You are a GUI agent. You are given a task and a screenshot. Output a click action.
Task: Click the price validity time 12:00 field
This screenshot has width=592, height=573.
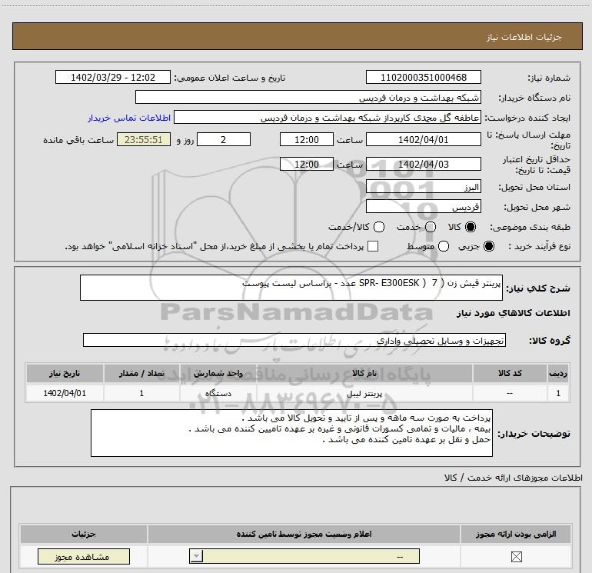(x=307, y=164)
